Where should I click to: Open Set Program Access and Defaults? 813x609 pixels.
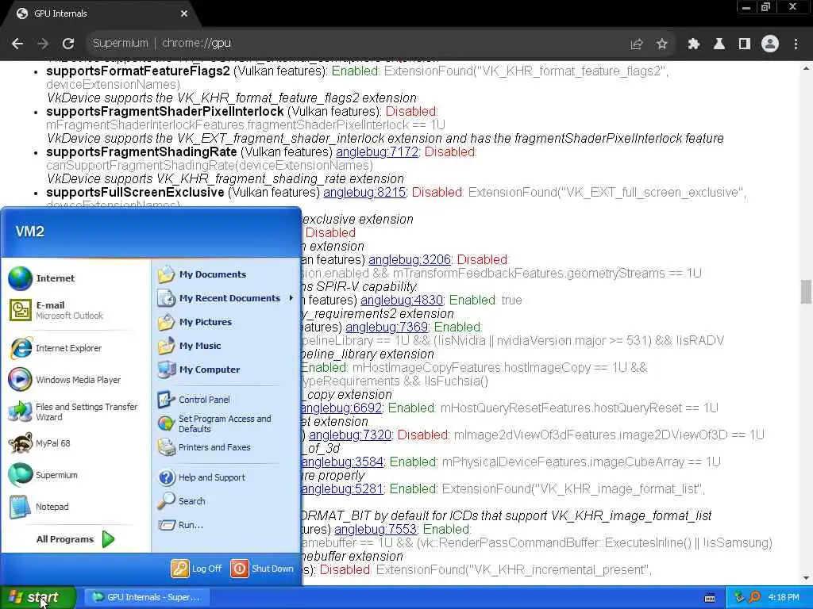[225, 423]
